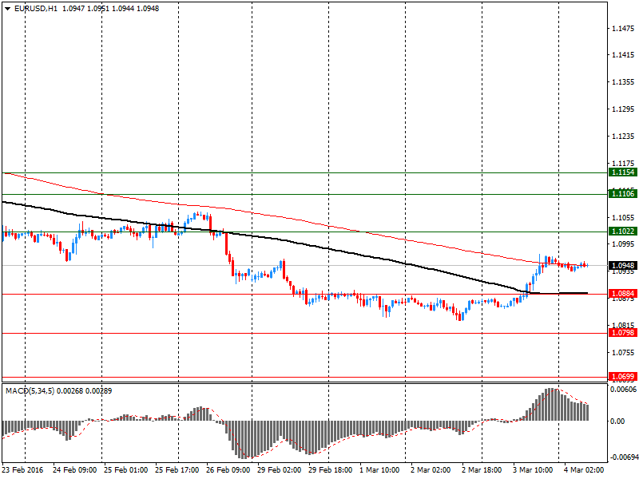Viewport: 639px width, 479px height.
Task: Click the 1.1055 price scale value
Action: [x=623, y=218]
